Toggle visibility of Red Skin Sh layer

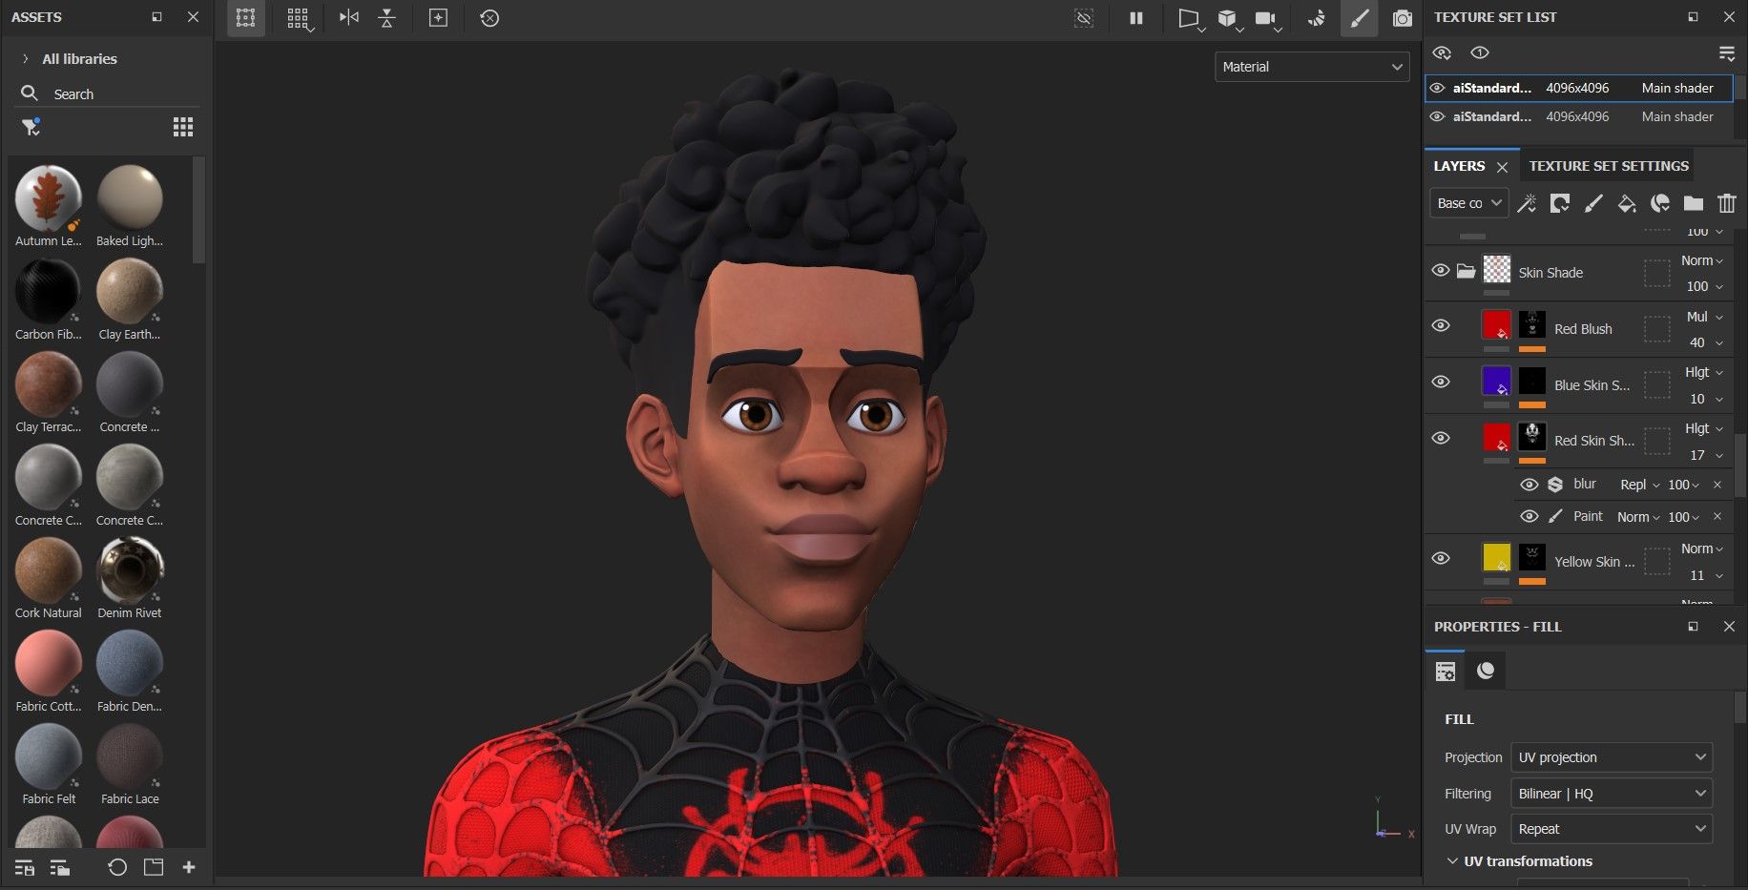[x=1441, y=438]
